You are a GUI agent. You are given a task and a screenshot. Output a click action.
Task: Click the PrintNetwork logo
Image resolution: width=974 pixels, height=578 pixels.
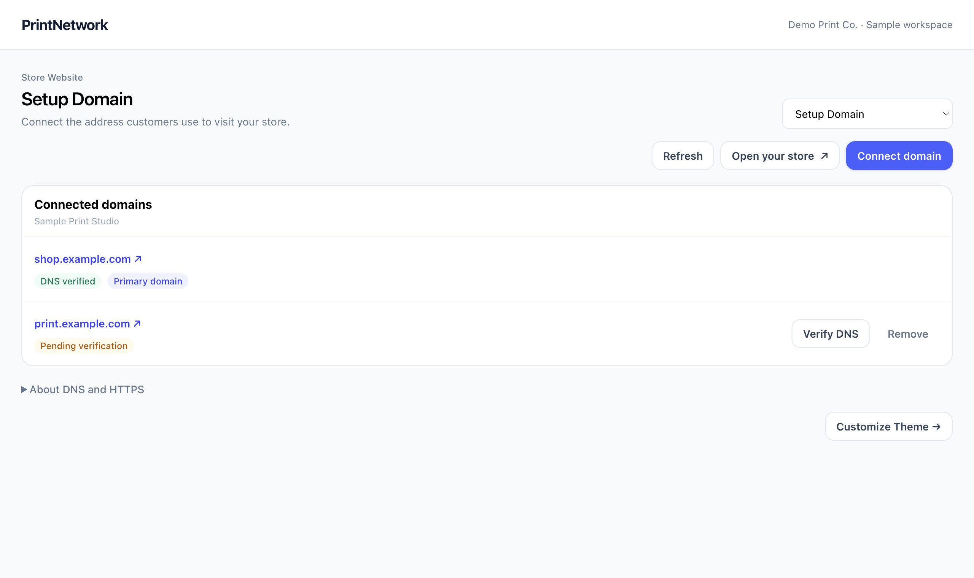(65, 25)
